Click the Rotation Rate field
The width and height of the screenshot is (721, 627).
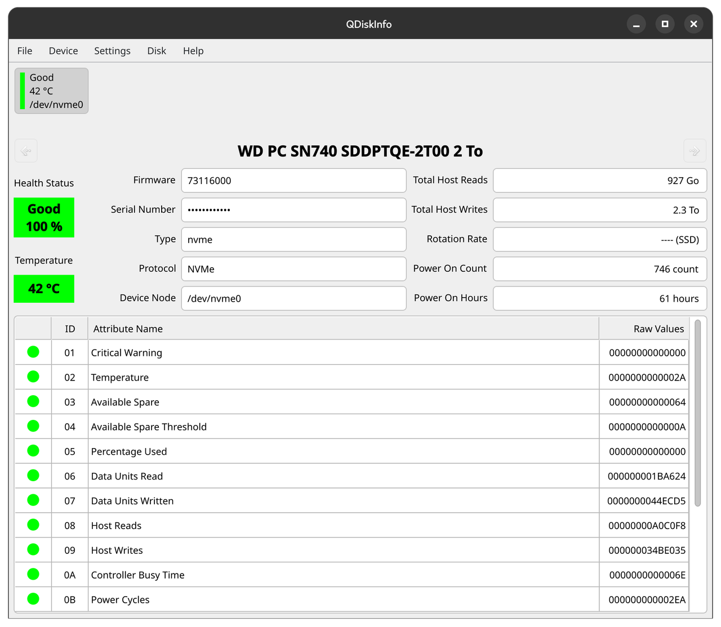pyautogui.click(x=600, y=239)
